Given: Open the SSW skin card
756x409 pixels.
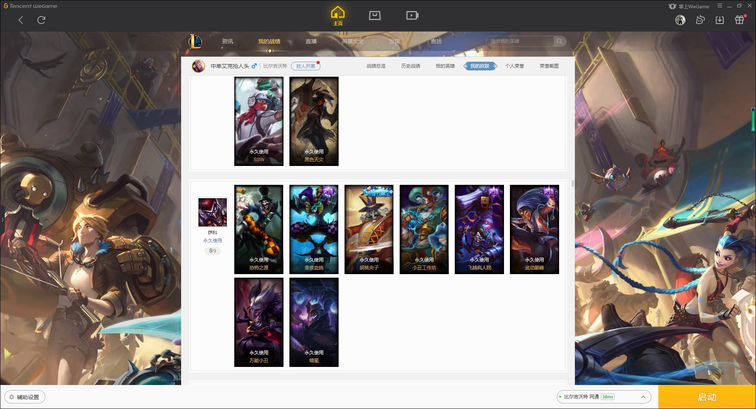Looking at the screenshot, I should click(259, 121).
